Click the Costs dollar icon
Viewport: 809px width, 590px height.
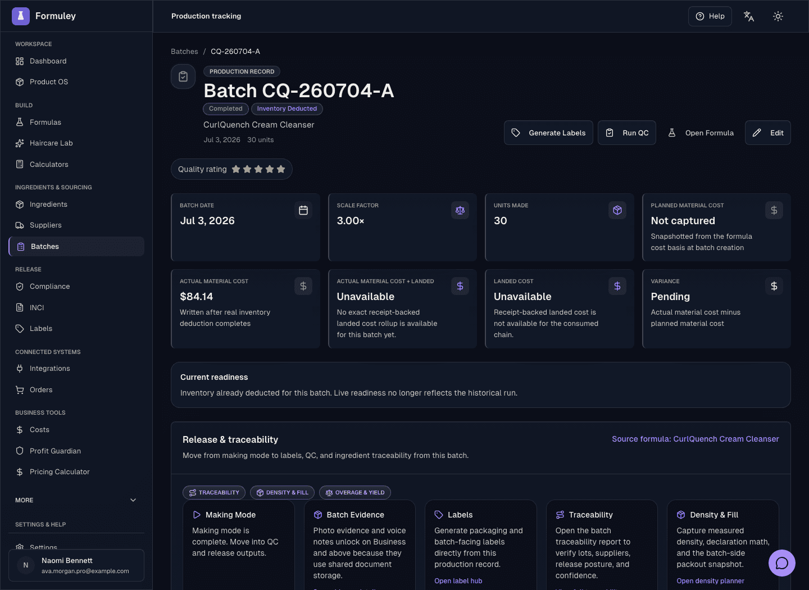(20, 430)
